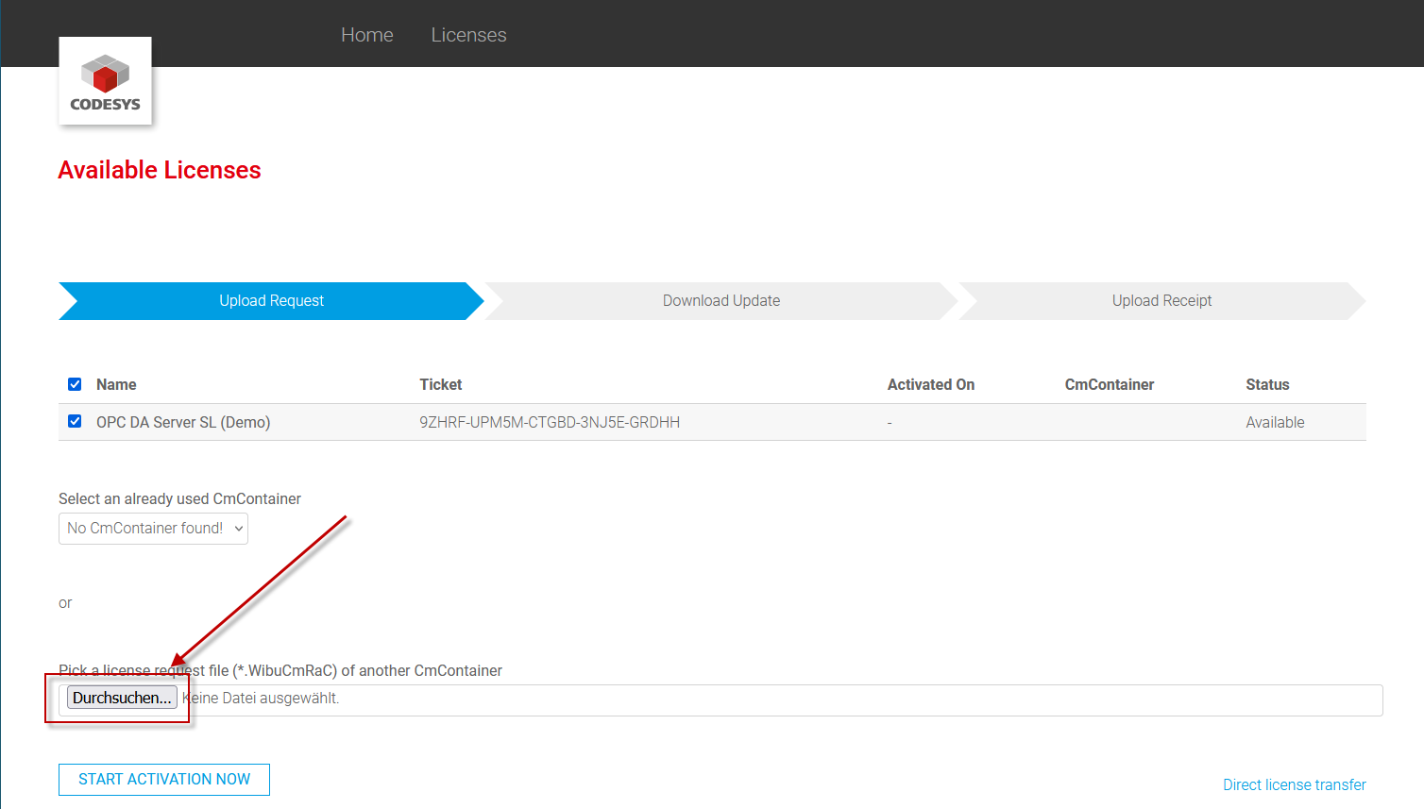This screenshot has height=809, width=1424.
Task: Select the Upload Request step
Action: pos(271,301)
